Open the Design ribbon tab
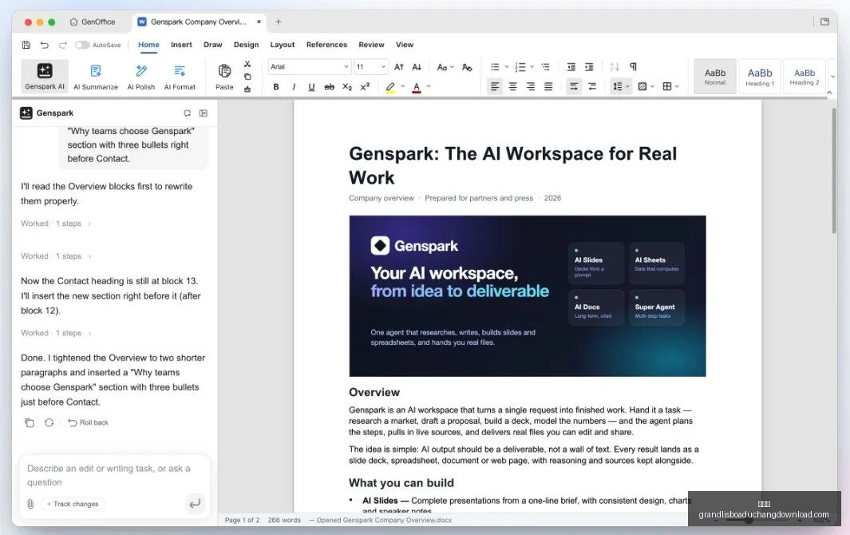The image size is (850, 535). click(x=246, y=45)
